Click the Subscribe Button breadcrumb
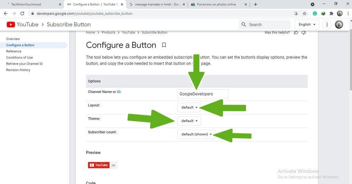The width and height of the screenshot is (352, 184). [154, 32]
